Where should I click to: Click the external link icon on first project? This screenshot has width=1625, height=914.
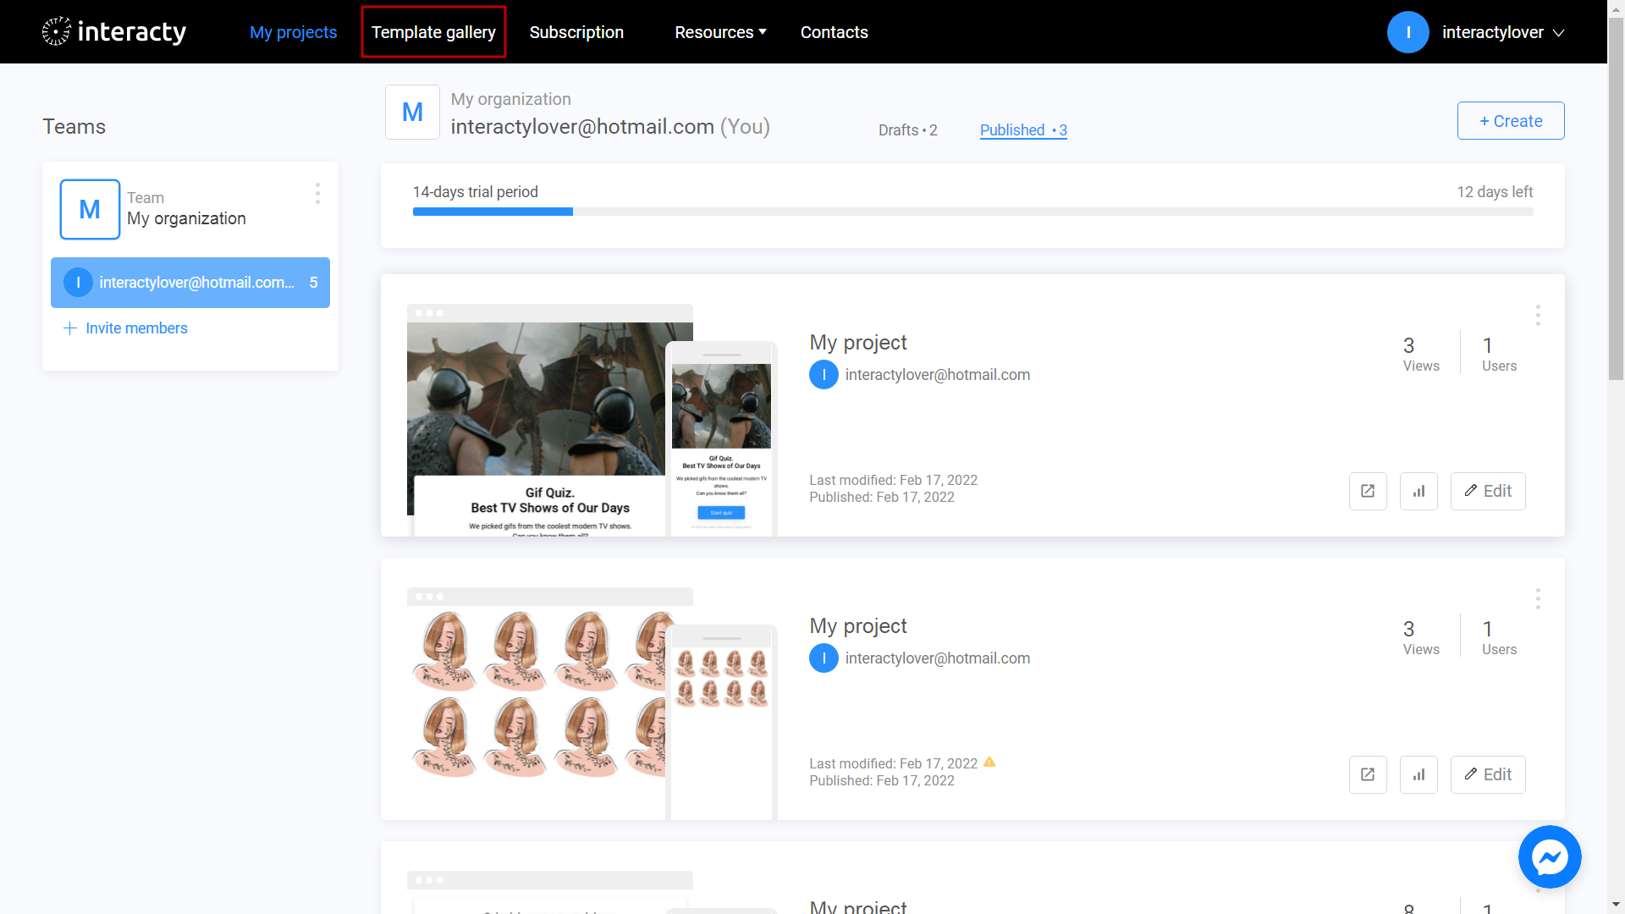tap(1367, 491)
